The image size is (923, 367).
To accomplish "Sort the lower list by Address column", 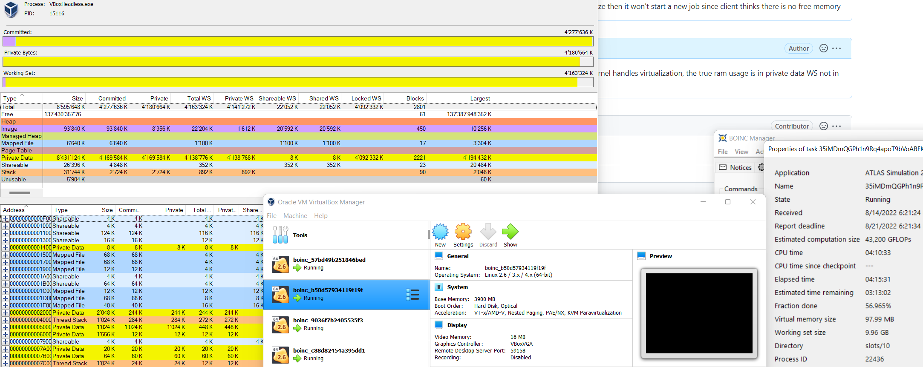I will point(26,210).
